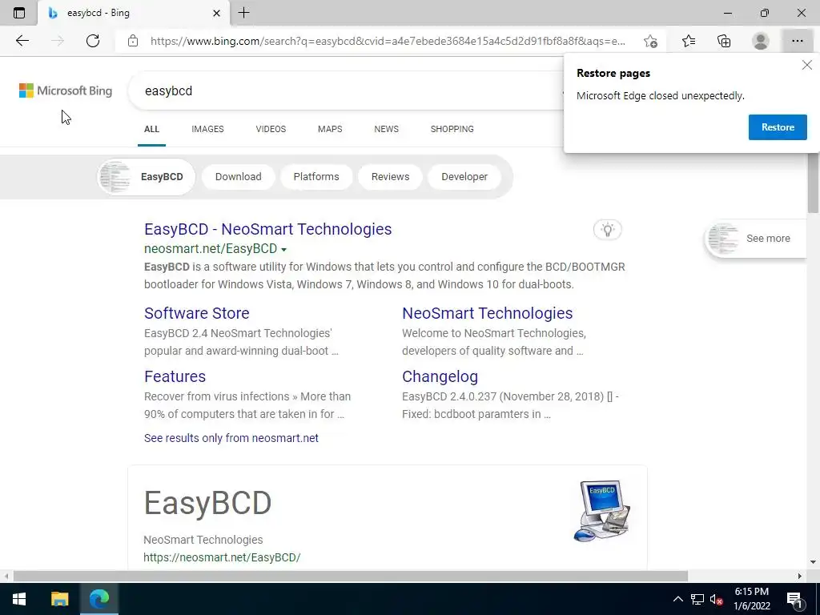Open Collections panel
The image size is (820, 615).
pos(724,41)
